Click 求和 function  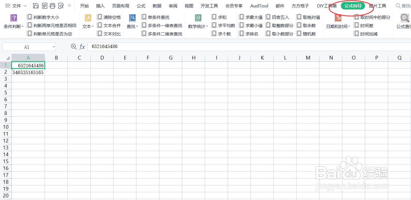(x=219, y=17)
